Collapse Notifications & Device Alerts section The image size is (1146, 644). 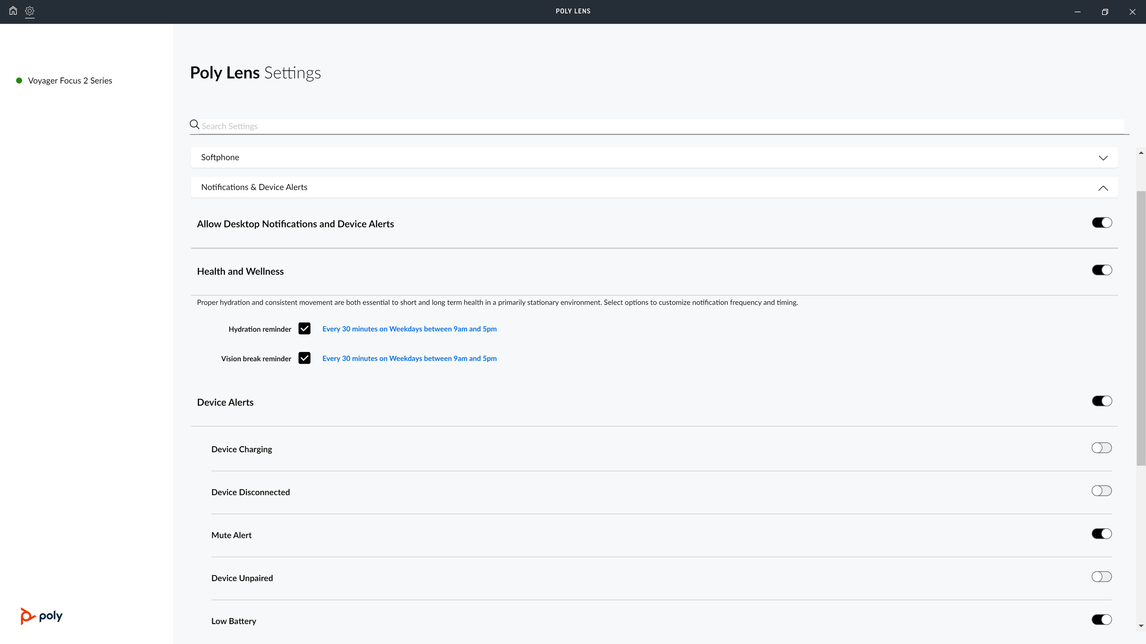point(1103,188)
